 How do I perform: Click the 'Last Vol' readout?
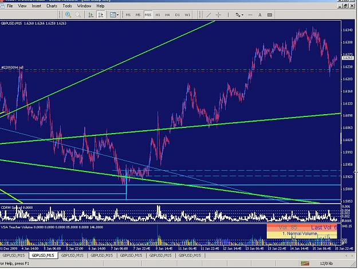[324, 227]
